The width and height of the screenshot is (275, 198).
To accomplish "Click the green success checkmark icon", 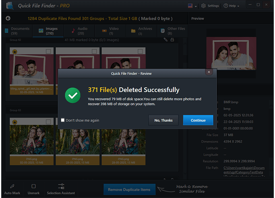I will (x=73, y=95).
